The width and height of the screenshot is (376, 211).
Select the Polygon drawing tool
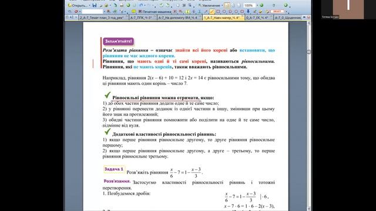230,12
